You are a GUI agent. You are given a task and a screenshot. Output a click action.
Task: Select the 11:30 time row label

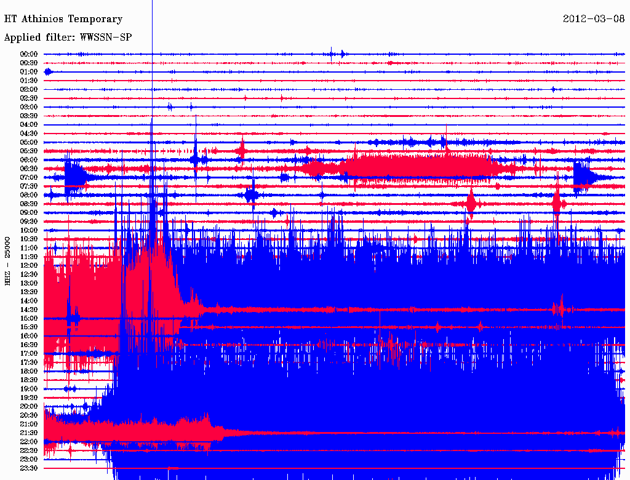[x=29, y=257]
